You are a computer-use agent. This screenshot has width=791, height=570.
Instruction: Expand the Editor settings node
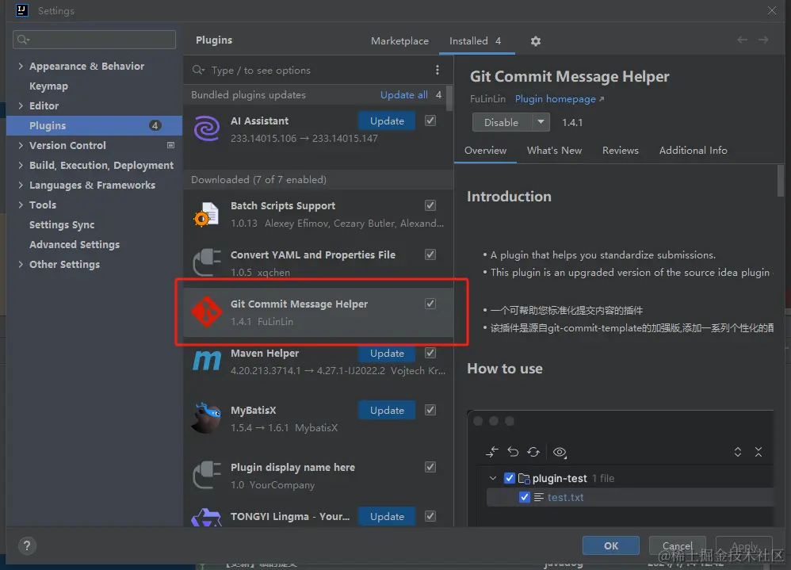point(21,105)
